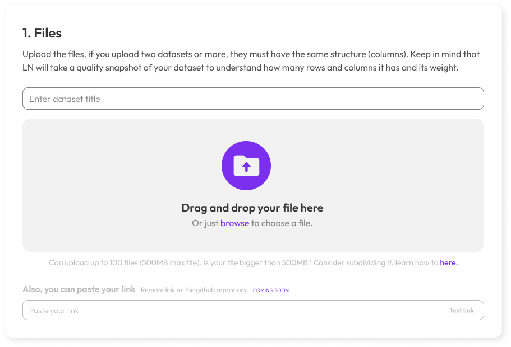Select the '1. Files' section heading
The image size is (511, 347).
coord(42,33)
